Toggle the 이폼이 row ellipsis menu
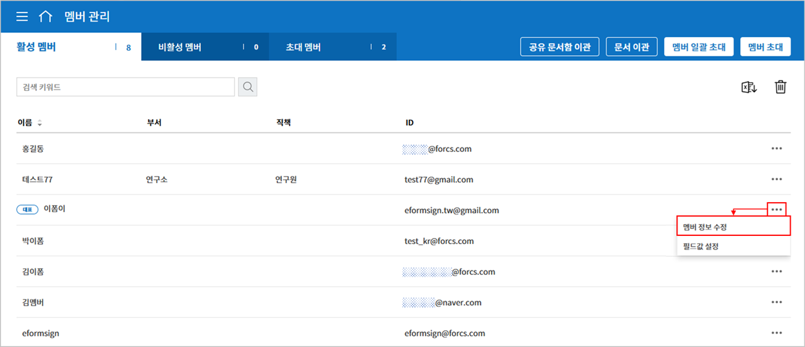The height and width of the screenshot is (347, 805). click(777, 210)
